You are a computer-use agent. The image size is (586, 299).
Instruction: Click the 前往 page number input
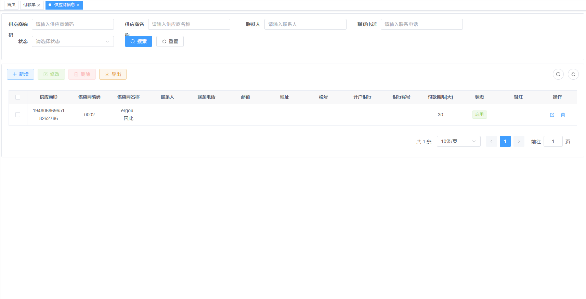[553, 141]
